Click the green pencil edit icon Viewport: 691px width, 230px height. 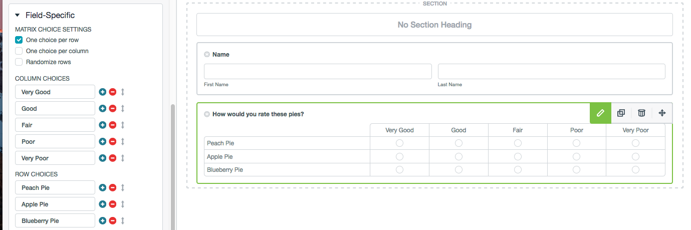pos(600,113)
